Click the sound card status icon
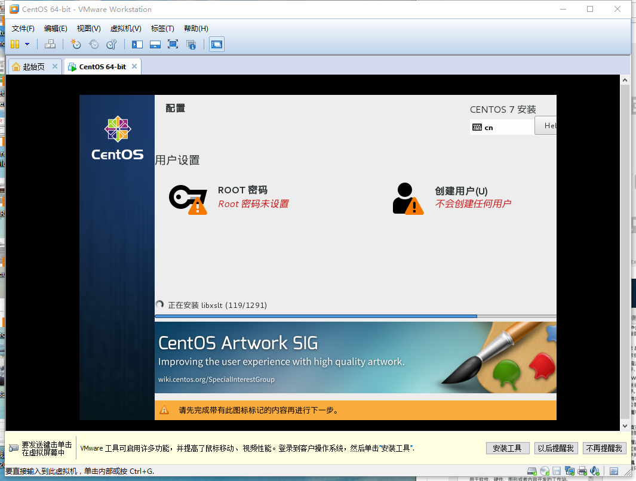The width and height of the screenshot is (636, 481). point(595,471)
